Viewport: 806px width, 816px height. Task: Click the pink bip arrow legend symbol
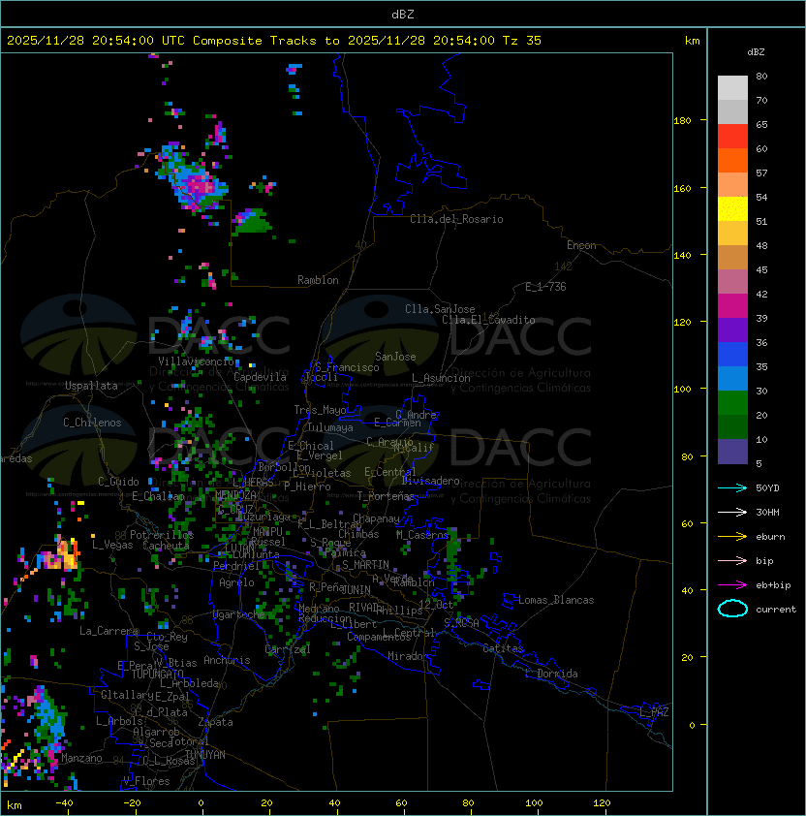coord(732,561)
